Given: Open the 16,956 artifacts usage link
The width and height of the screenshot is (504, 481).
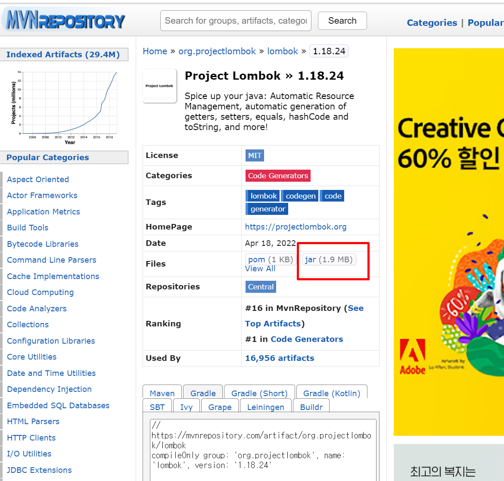Looking at the screenshot, I should (280, 358).
